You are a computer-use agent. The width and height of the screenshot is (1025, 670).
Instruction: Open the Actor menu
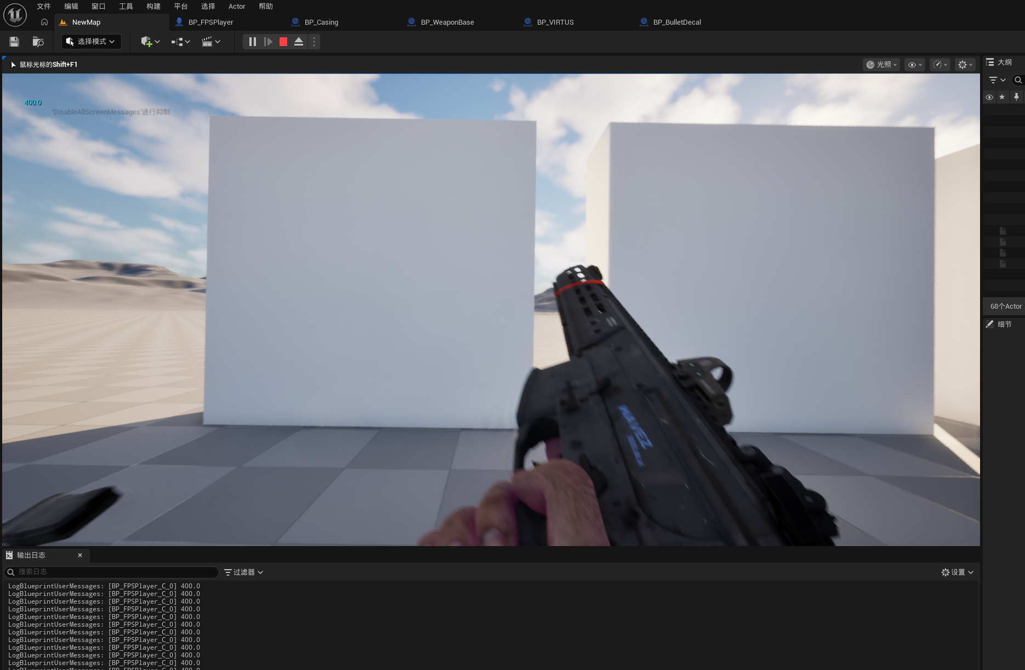click(237, 7)
